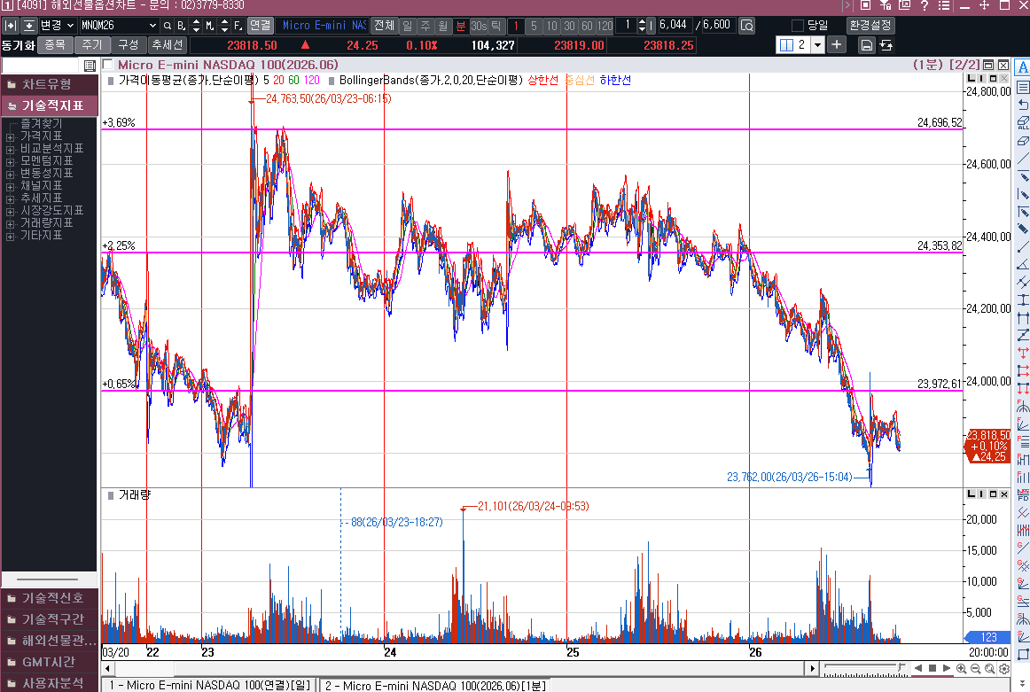
Task: Click the 추세선 button
Action: (x=167, y=44)
